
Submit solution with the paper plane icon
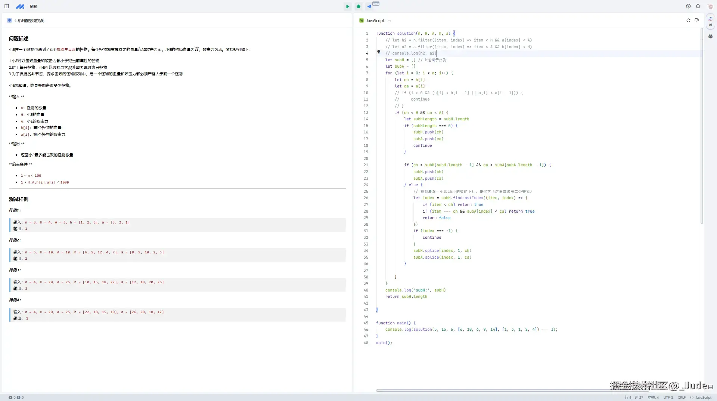coord(369,6)
